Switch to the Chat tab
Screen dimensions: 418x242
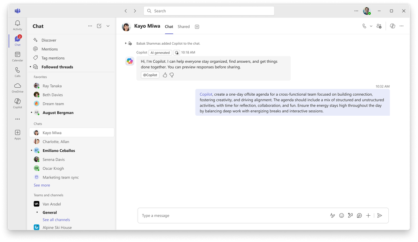[169, 27]
